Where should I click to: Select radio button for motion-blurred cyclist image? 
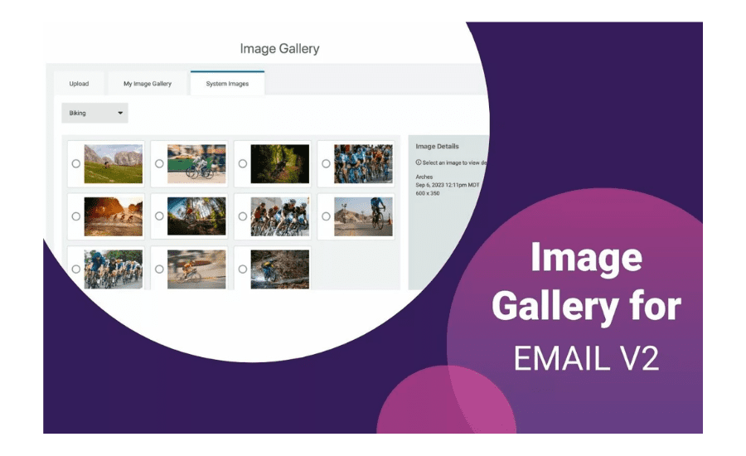pyautogui.click(x=159, y=269)
